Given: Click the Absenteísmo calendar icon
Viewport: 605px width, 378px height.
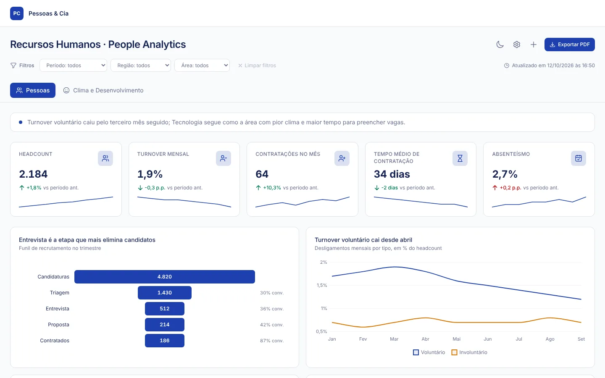Looking at the screenshot, I should [x=579, y=158].
